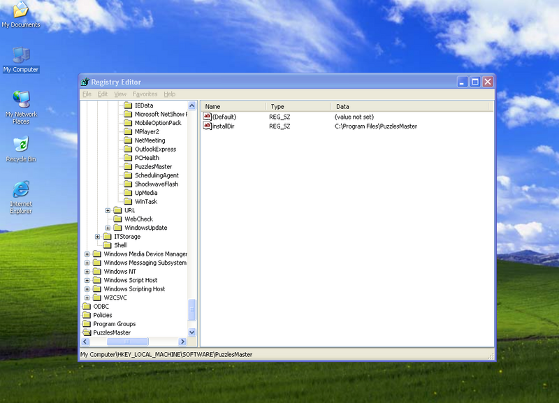
Task: Sort values by Type column header
Action: click(x=298, y=107)
